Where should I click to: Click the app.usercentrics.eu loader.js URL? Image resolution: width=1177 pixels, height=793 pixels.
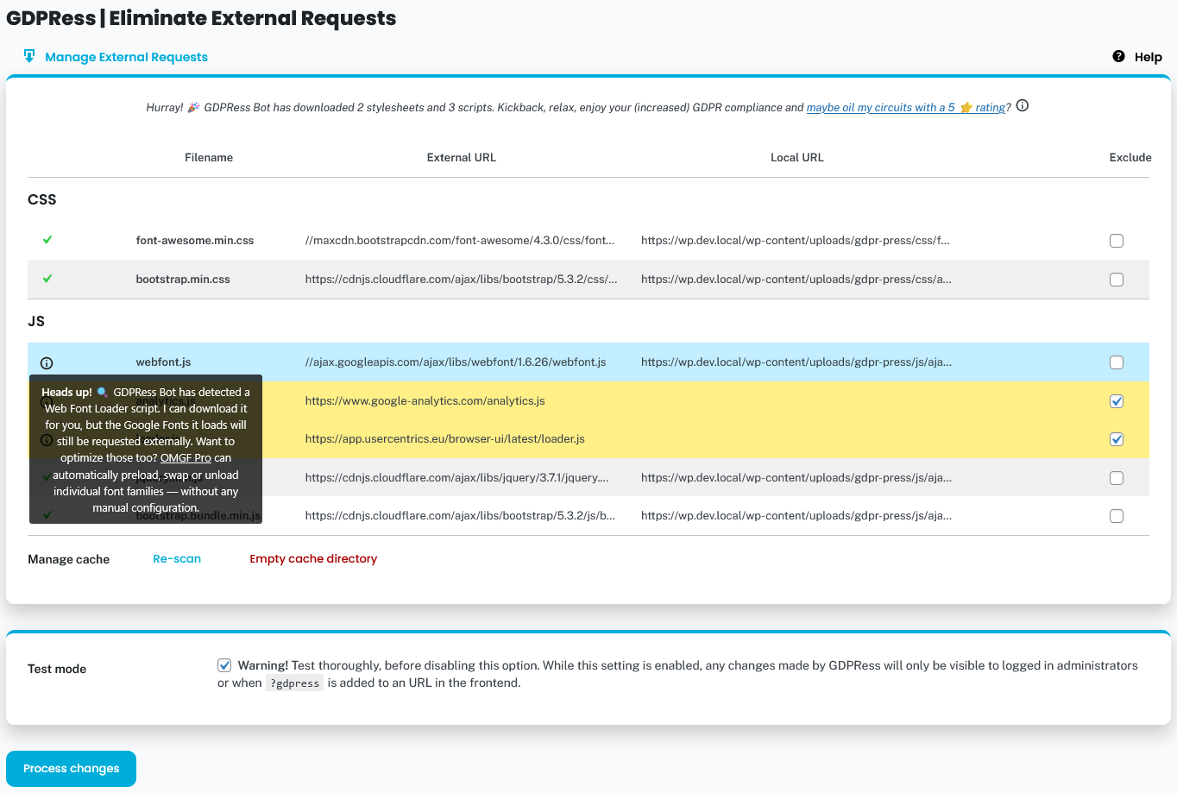coord(445,439)
